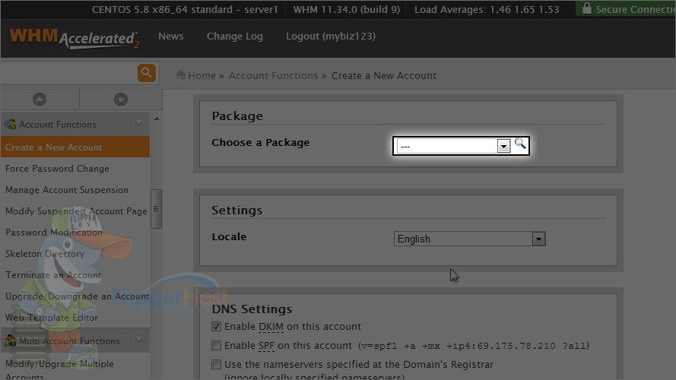The image size is (676, 380).
Task: Select Create a New Account in sidebar
Action: [75, 147]
